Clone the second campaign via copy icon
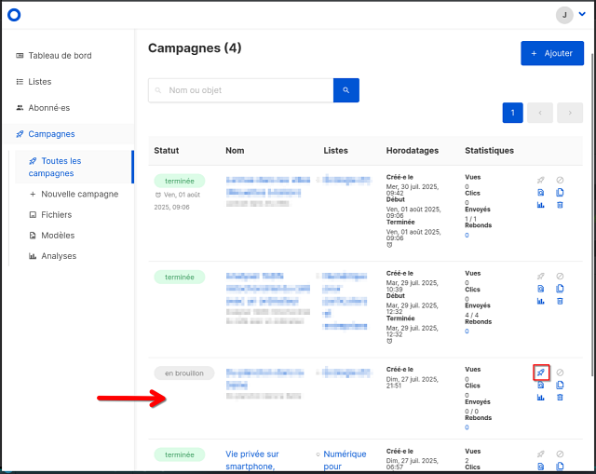The image size is (596, 474). click(560, 289)
